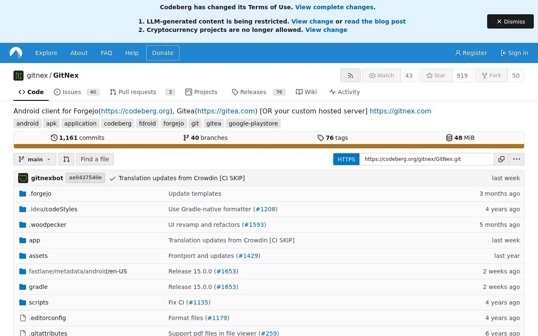Screen dimensions: 538x336
Task: View the 40 branches link
Action: coord(206,138)
